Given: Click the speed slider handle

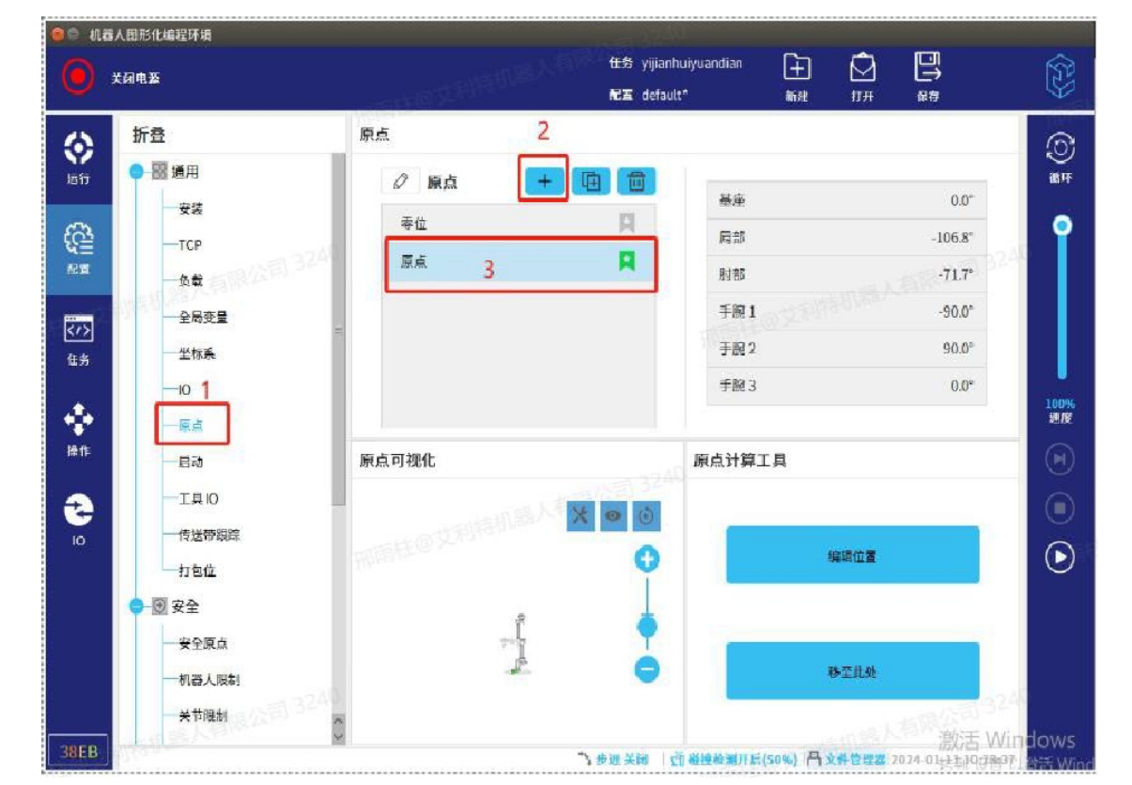Looking at the screenshot, I should coord(1062,225).
